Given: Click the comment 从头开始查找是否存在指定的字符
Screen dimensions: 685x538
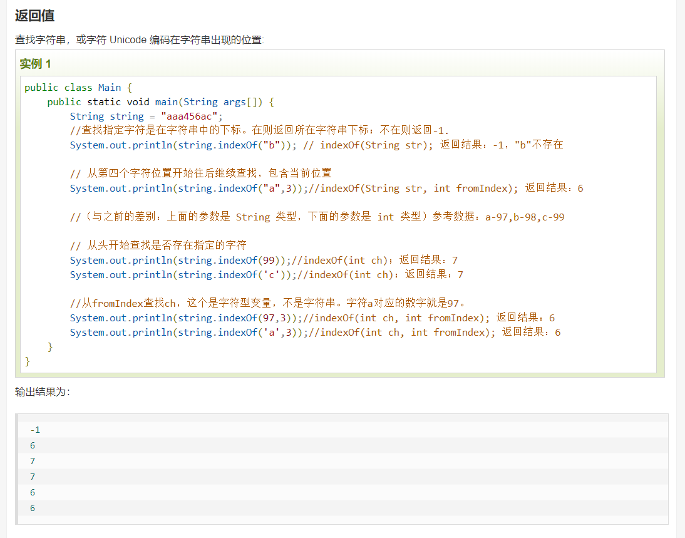Looking at the screenshot, I should coord(158,245).
